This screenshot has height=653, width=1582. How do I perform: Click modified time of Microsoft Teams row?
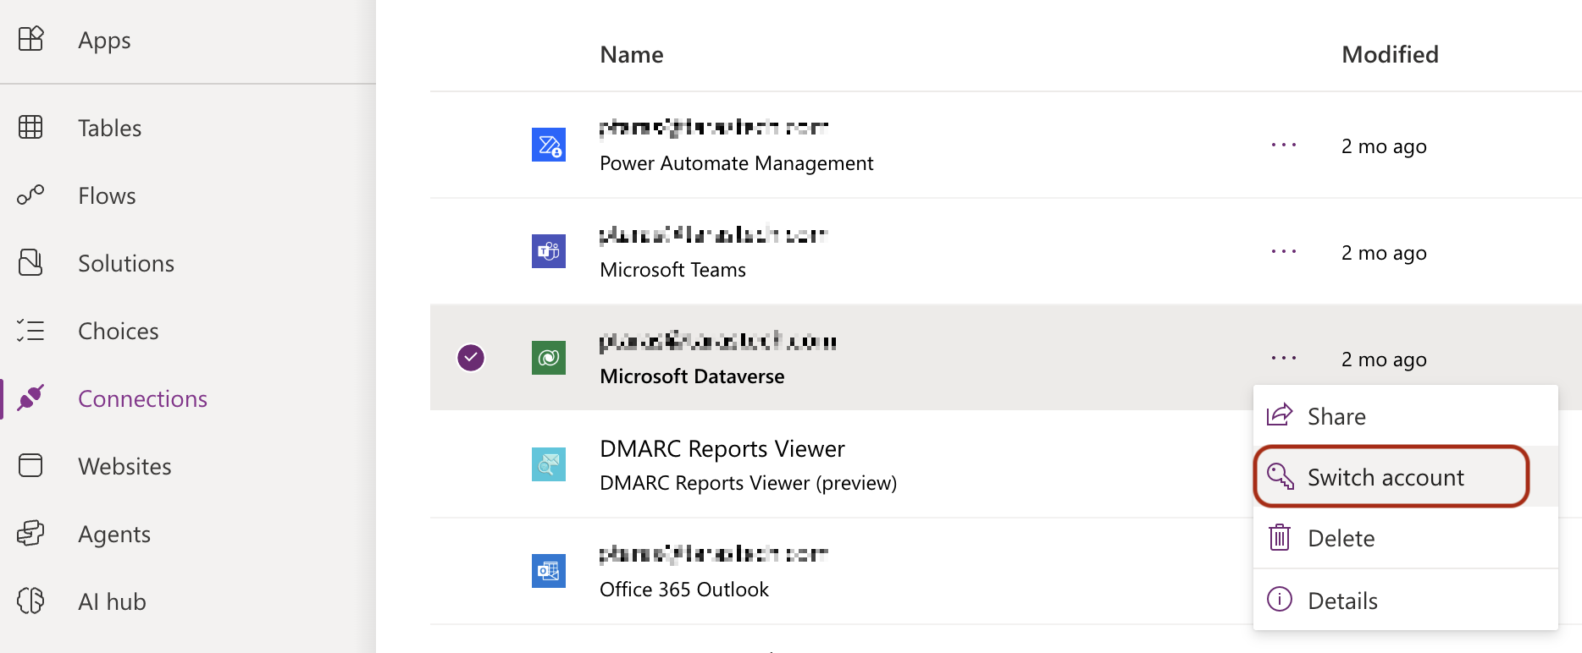(x=1384, y=253)
